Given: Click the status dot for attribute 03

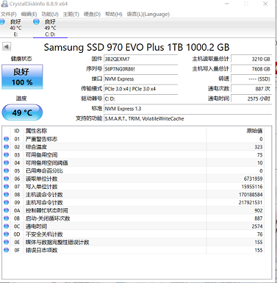Looking at the screenshot, I should [x=6, y=155].
